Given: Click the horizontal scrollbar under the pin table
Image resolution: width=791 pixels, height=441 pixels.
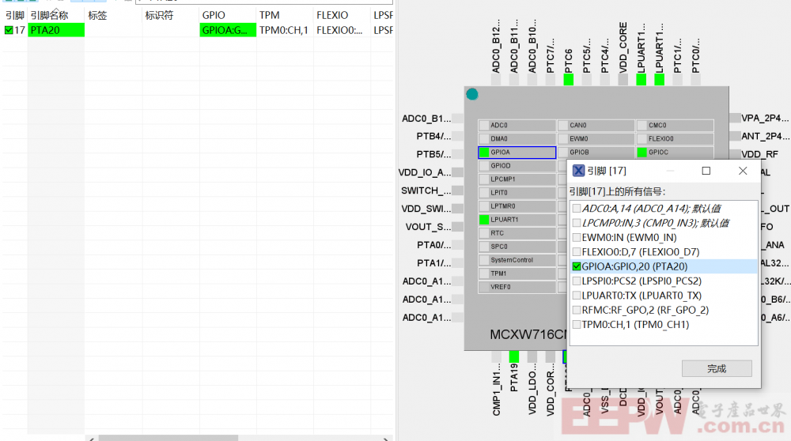Looking at the screenshot, I should click(x=168, y=438).
